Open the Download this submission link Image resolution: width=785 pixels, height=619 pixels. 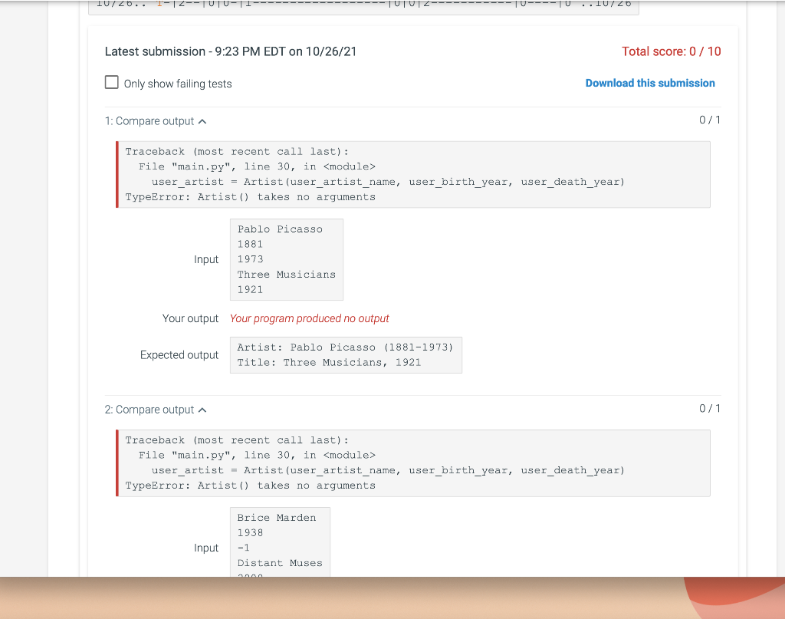pos(650,83)
